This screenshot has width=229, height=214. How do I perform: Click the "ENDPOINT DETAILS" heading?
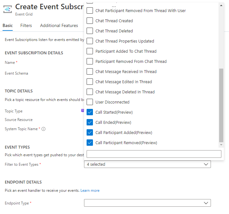[23, 182]
